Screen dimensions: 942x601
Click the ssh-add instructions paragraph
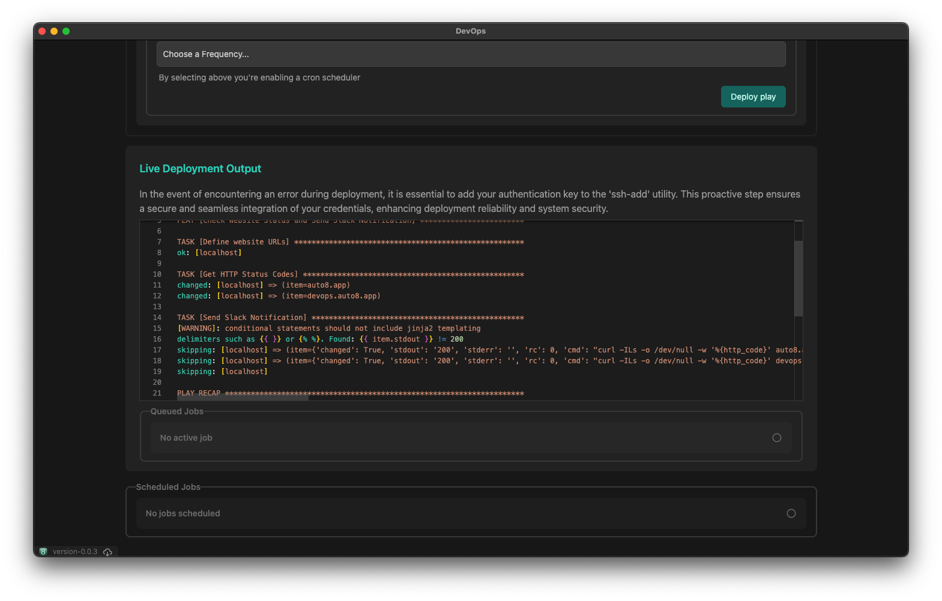click(x=470, y=201)
